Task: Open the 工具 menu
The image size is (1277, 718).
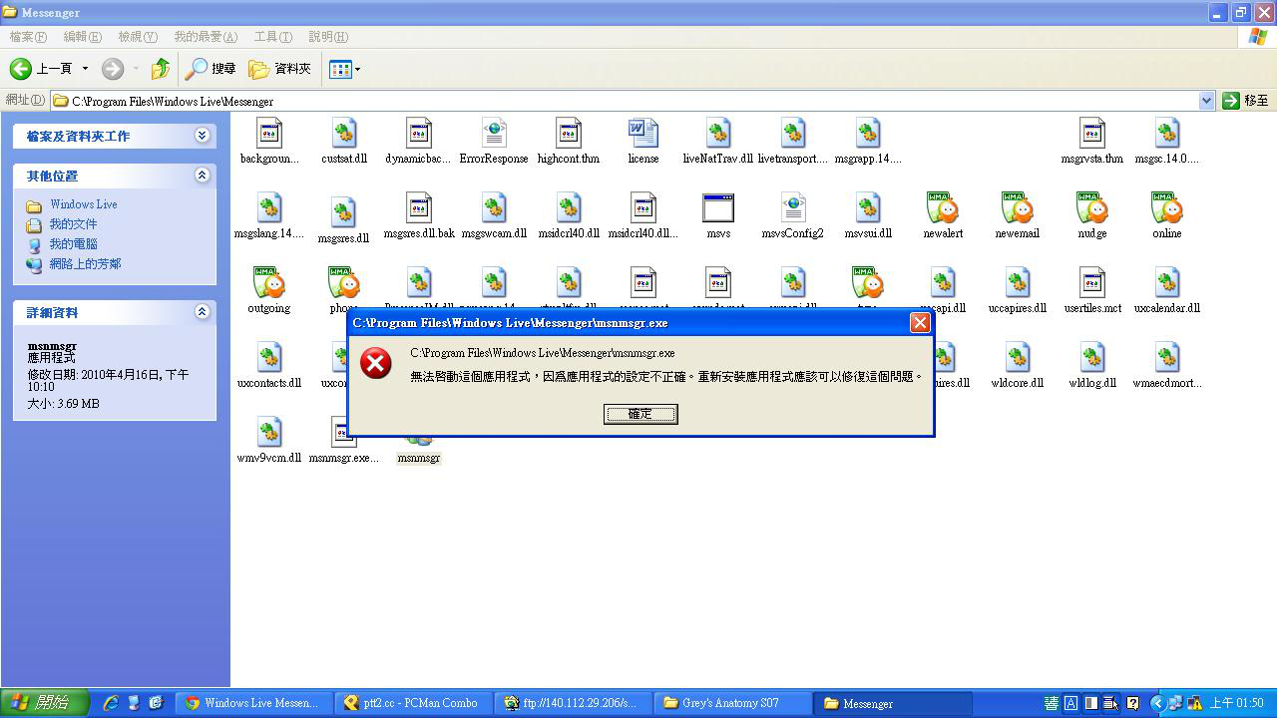Action: 272,37
